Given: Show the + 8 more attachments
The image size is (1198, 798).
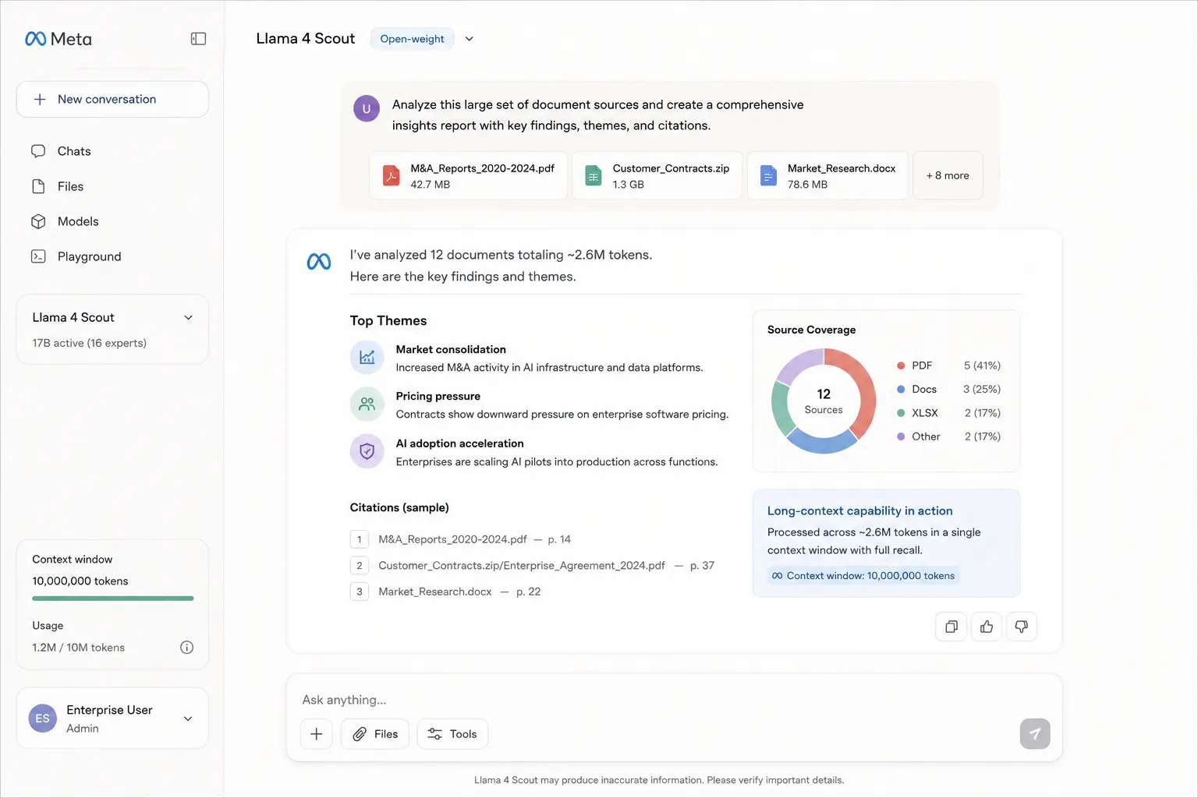Looking at the screenshot, I should coord(948,176).
